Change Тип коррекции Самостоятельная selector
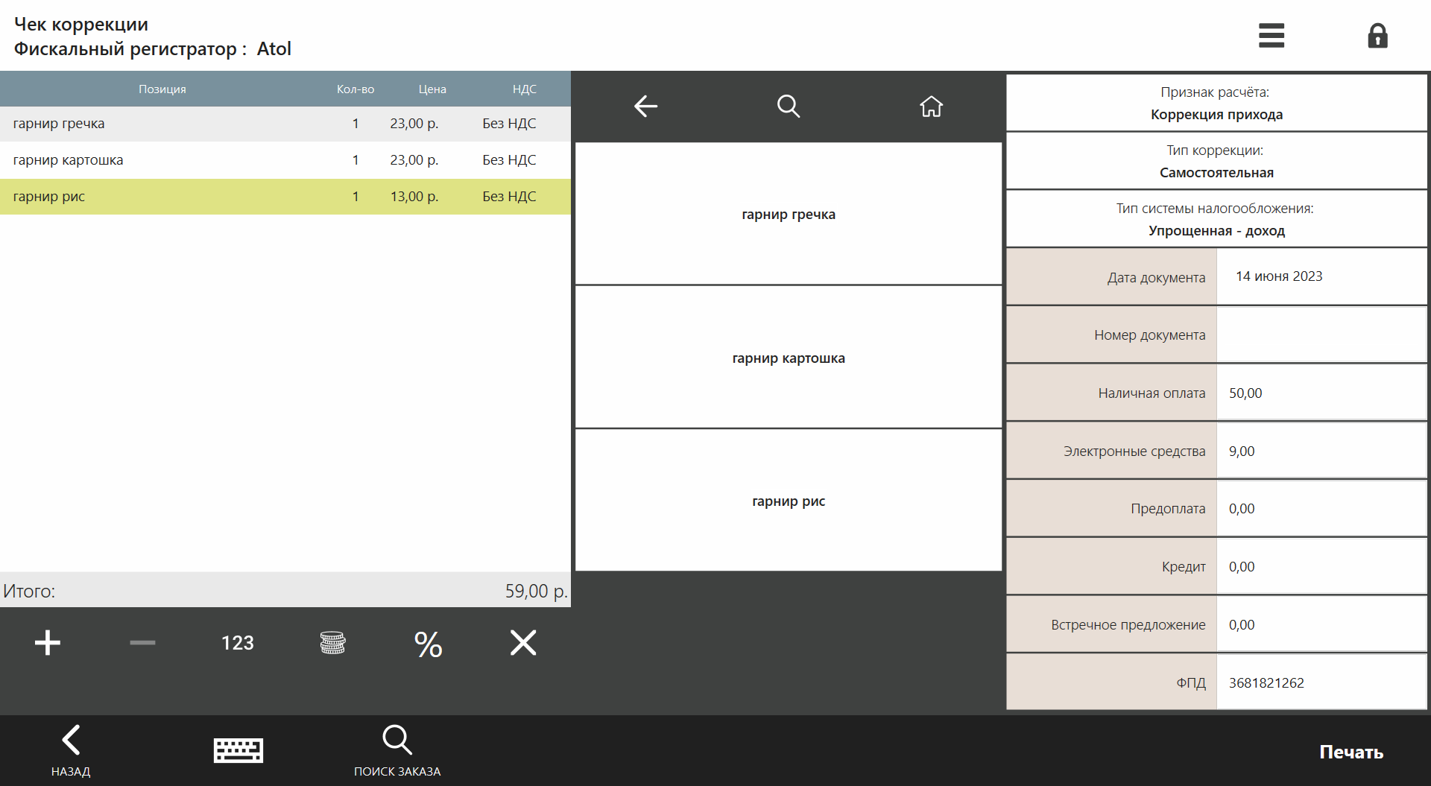Viewport: 1431px width, 786px height. [1216, 161]
